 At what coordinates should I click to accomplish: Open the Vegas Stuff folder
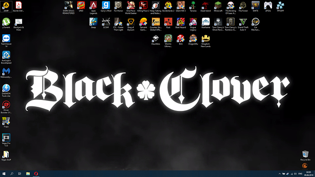tap(6, 156)
